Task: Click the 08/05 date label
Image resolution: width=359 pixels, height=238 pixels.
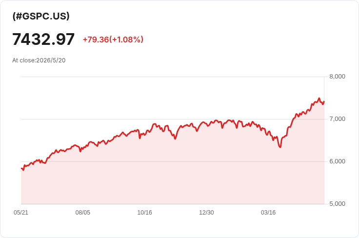Action: pyautogui.click(x=82, y=213)
